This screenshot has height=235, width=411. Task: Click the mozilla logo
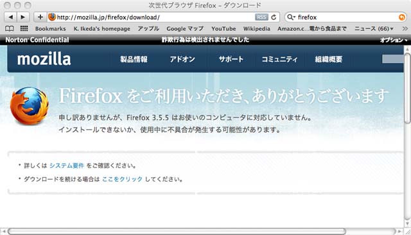click(x=44, y=58)
